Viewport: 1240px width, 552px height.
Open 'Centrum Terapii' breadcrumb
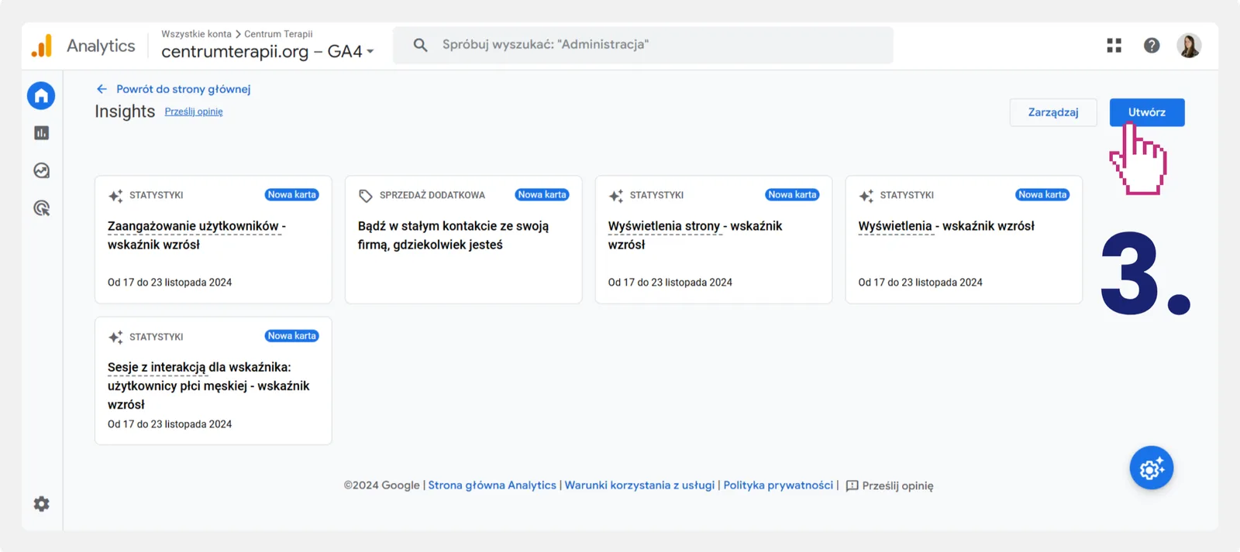coord(278,34)
